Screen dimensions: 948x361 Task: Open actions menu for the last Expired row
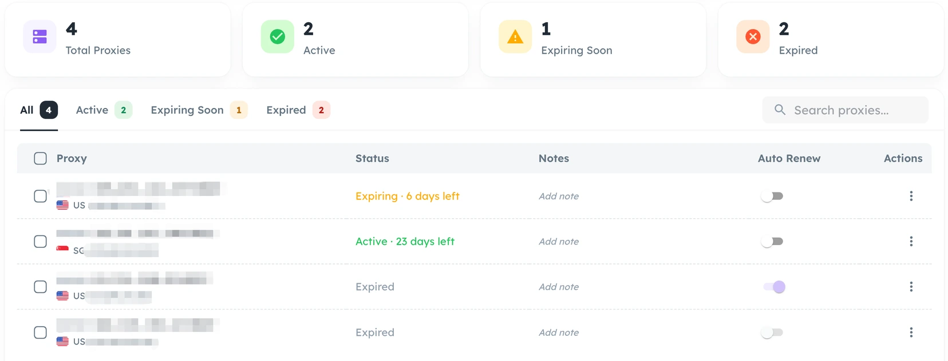click(x=911, y=332)
